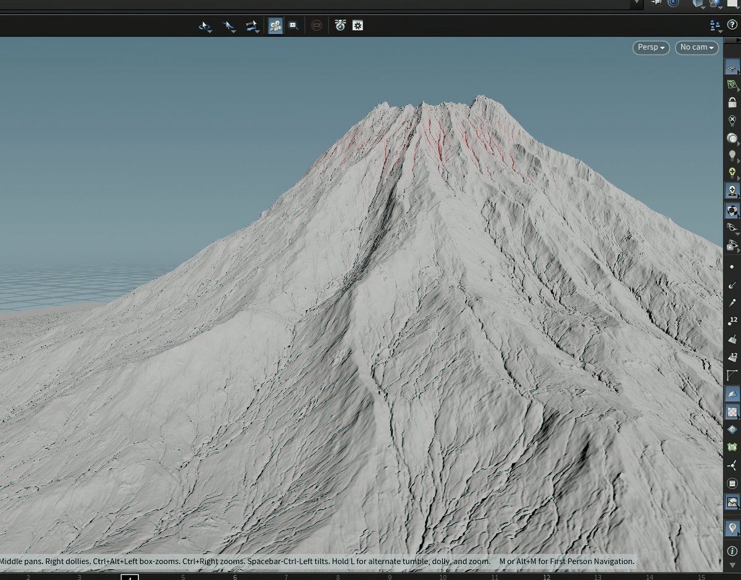Open display options menu beside help icon
This screenshot has width=741, height=580.
[716, 25]
